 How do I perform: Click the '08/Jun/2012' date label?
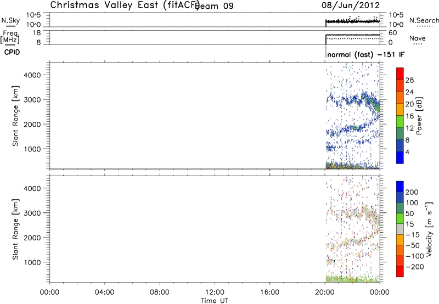click(x=351, y=5)
